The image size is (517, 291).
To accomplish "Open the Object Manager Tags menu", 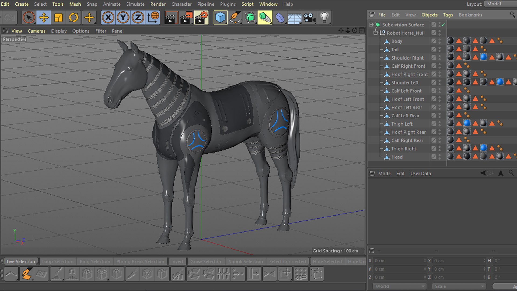I will [448, 15].
